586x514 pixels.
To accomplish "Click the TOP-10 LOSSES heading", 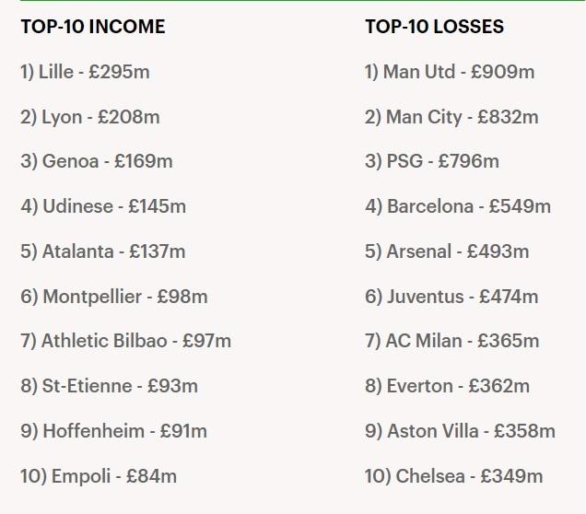I will (434, 27).
